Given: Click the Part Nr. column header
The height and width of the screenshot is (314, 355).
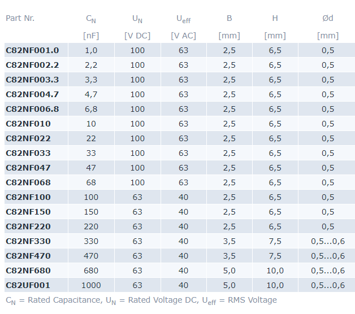Looking at the screenshot, I should (x=20, y=18).
